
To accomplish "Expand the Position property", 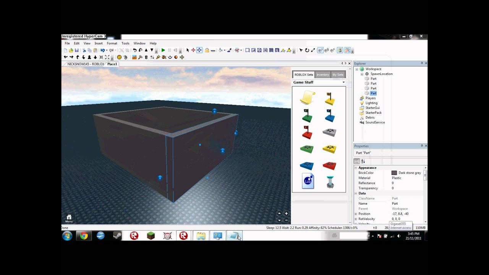I will pyautogui.click(x=356, y=214).
